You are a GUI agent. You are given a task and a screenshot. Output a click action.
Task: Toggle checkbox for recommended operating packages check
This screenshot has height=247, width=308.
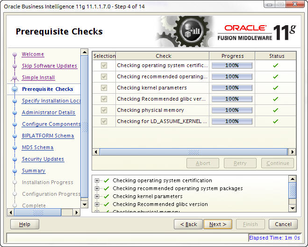pos(104,76)
